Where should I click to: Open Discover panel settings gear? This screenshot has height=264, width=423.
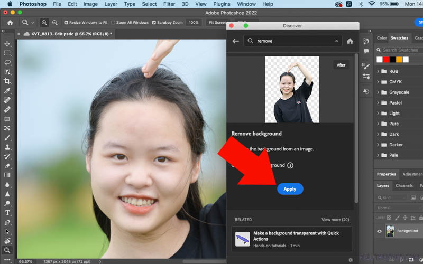[x=351, y=260]
